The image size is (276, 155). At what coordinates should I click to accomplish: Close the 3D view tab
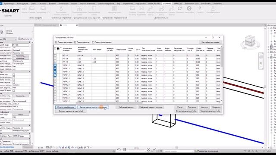77,25
